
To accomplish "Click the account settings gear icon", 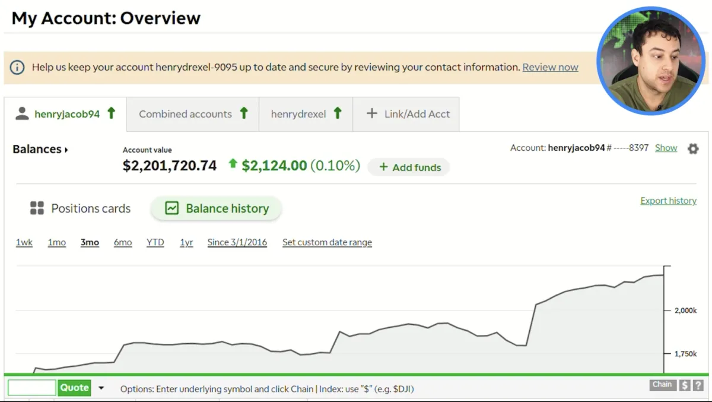I will click(692, 148).
